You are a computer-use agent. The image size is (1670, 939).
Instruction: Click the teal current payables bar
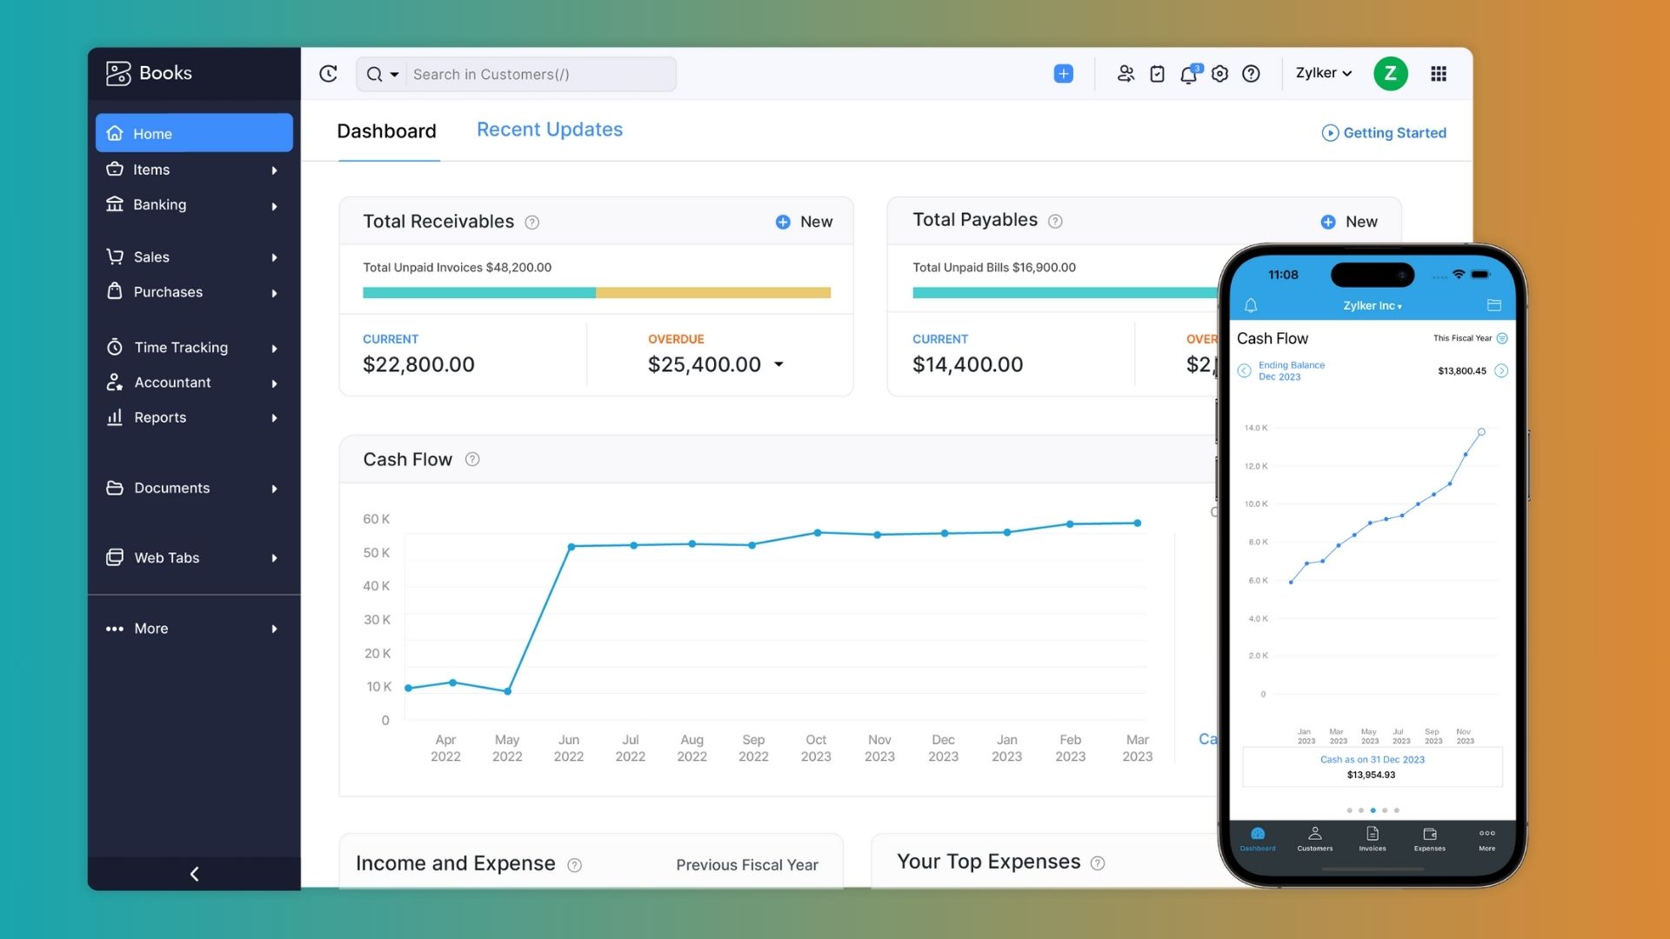coord(1065,293)
